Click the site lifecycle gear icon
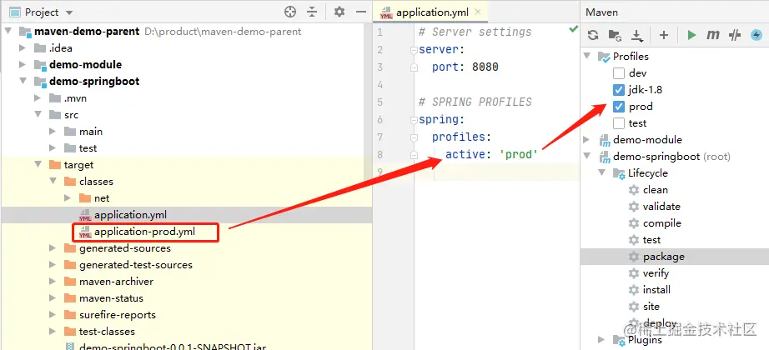The width and height of the screenshot is (769, 350). tap(634, 307)
